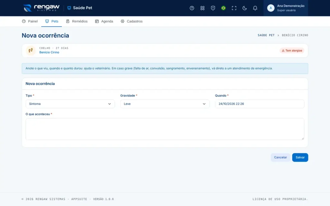330x206 pixels.
Task: Click the blue emergency advice info banner
Action: point(165,69)
